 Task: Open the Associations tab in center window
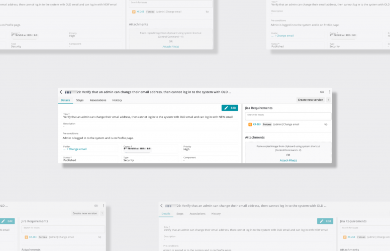click(x=98, y=100)
